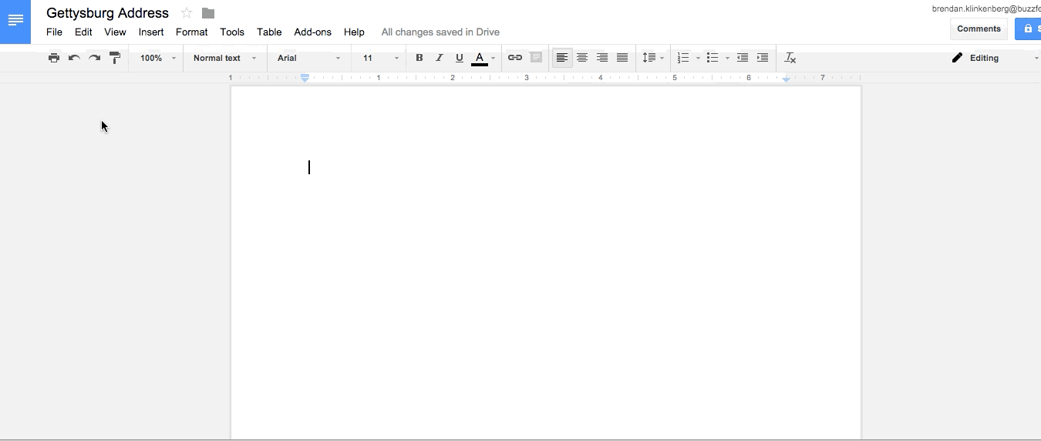1041x441 pixels.
Task: Open the Editing mode dropdown
Action: click(x=995, y=58)
